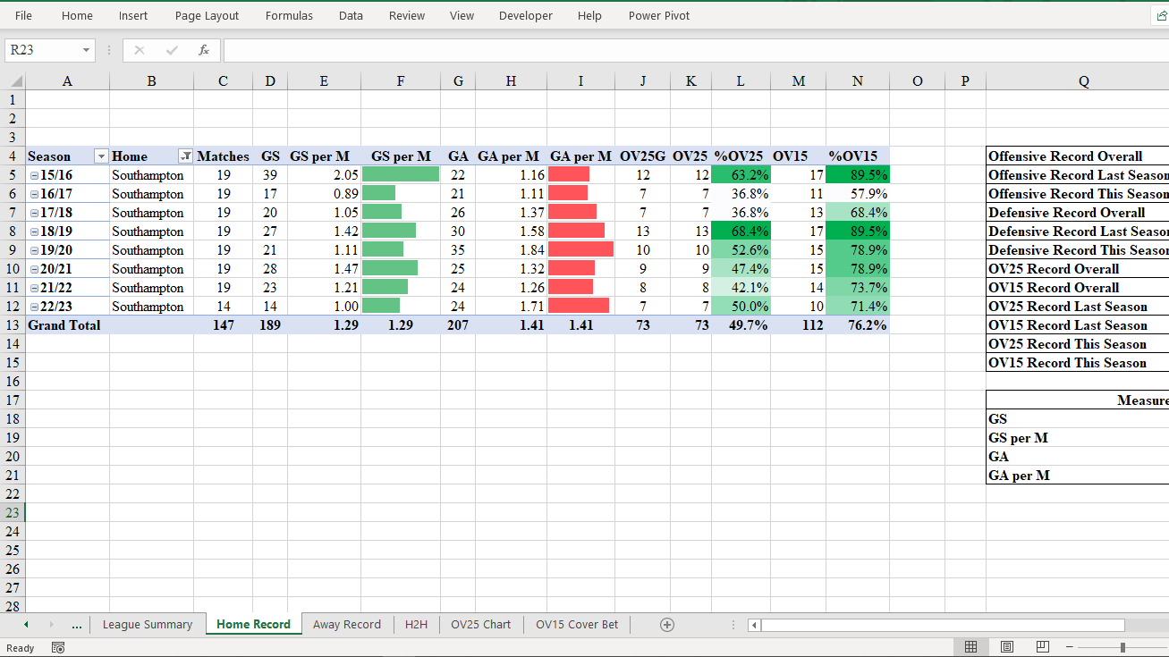This screenshot has height=657, width=1169.
Task: Add a new worksheet with the plus icon
Action: pos(667,624)
